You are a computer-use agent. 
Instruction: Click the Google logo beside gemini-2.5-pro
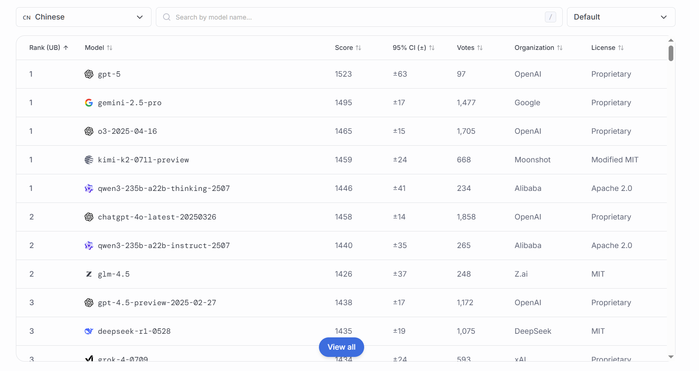coord(89,103)
